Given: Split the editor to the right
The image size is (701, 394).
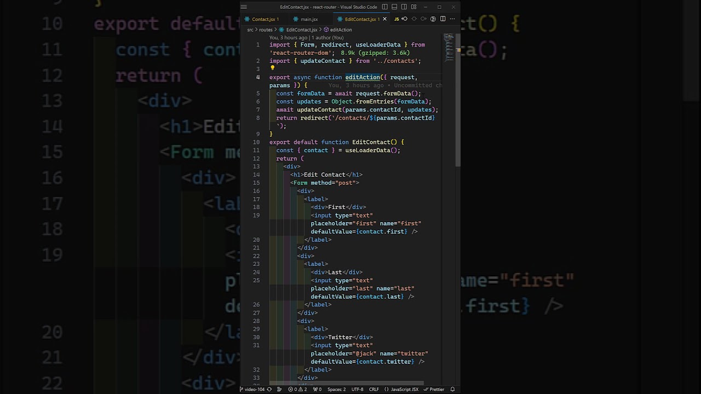Looking at the screenshot, I should (x=443, y=19).
